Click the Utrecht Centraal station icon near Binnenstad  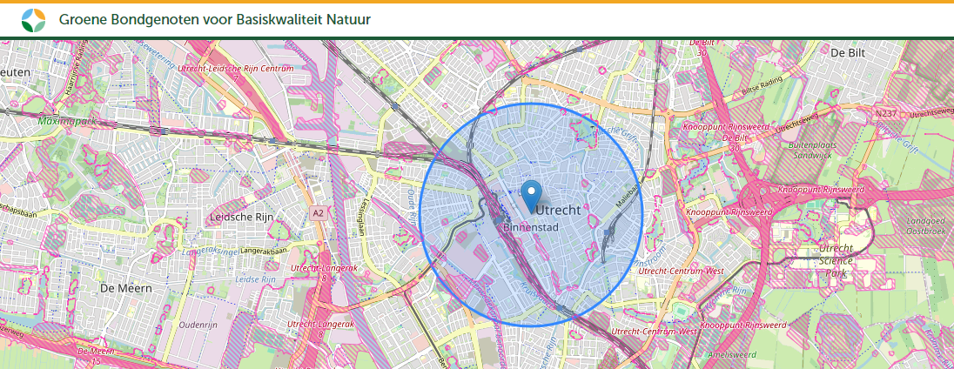click(499, 218)
